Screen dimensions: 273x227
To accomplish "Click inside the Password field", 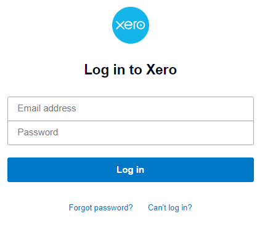I will [131, 133].
